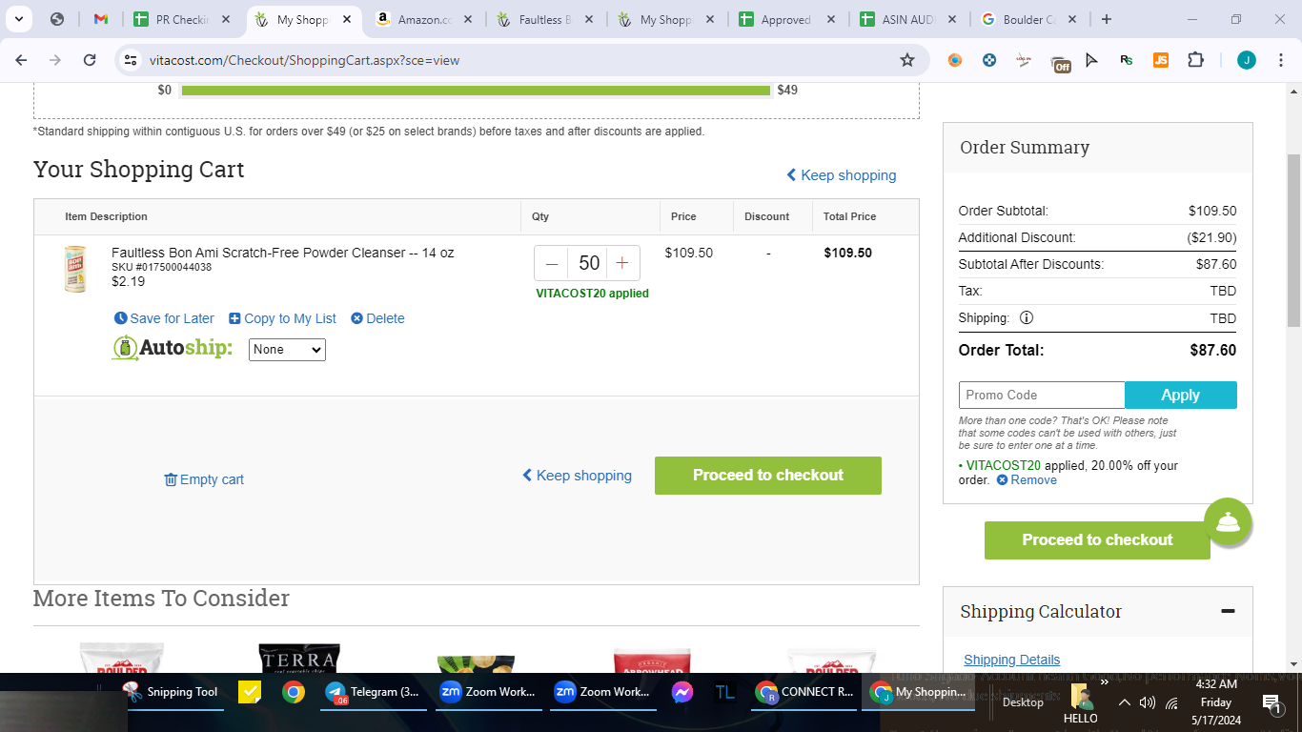The image size is (1302, 732).
Task: Open the Shipping Details link
Action: pos(1011,660)
